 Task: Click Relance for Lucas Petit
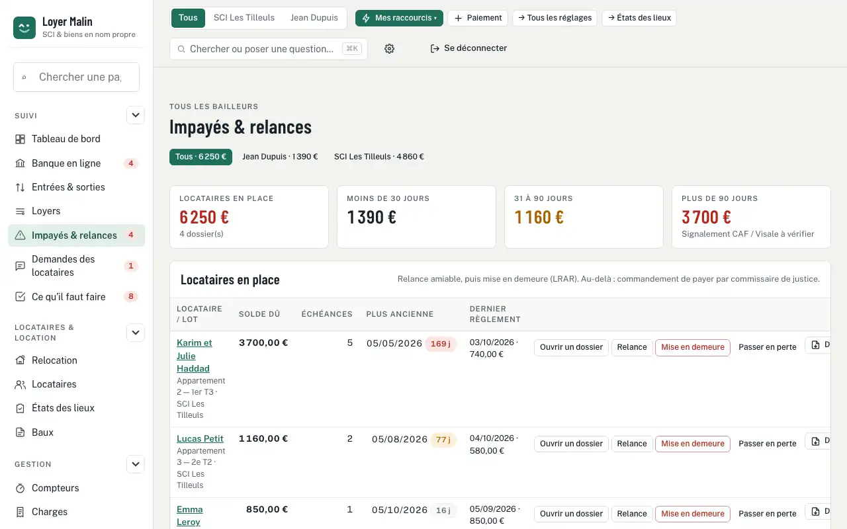(x=632, y=444)
